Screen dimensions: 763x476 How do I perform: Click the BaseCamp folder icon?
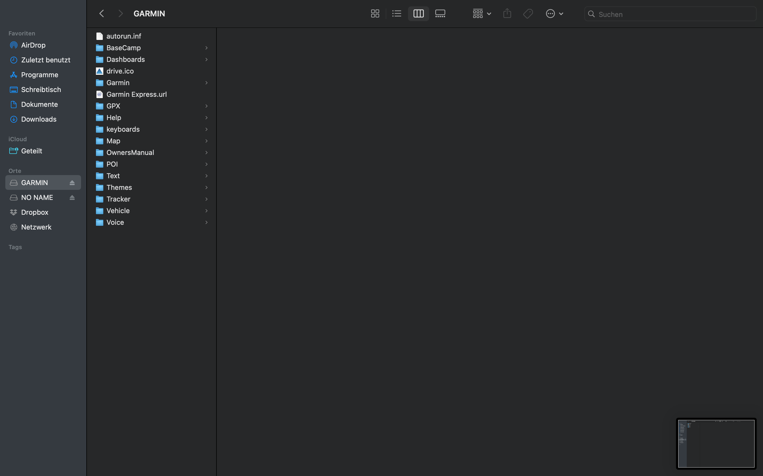[x=99, y=48]
